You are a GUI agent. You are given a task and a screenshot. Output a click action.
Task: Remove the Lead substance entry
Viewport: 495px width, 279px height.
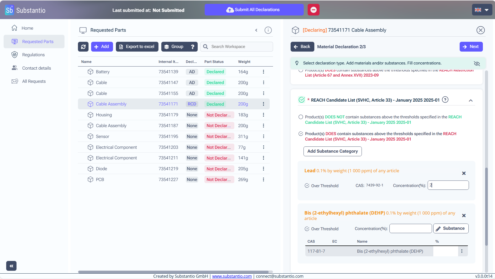[464, 173]
